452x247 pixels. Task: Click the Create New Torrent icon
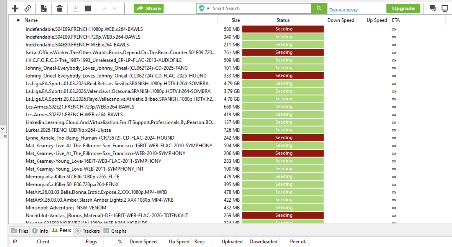point(44,8)
